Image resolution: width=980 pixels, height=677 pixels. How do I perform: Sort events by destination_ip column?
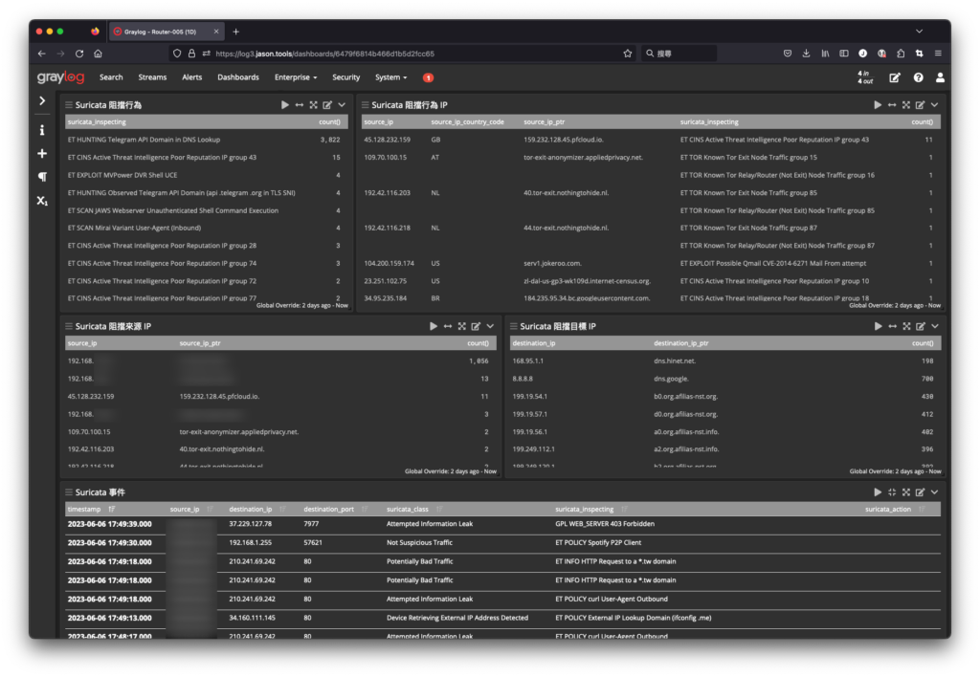point(282,509)
